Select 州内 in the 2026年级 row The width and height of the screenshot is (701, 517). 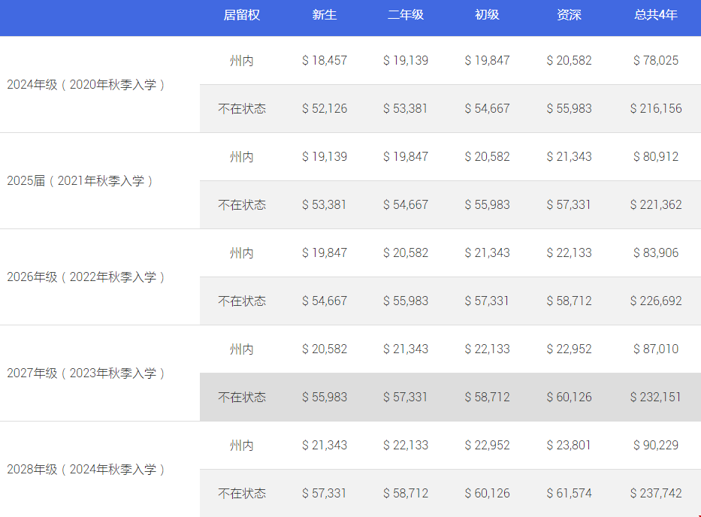(x=242, y=253)
